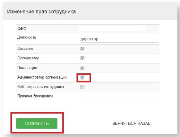The image size is (180, 137).
Task: Focus the Должность field containing директор
Action: point(119,39)
